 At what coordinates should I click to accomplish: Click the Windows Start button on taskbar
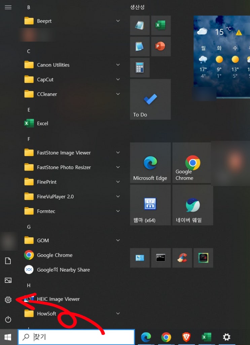click(x=8, y=337)
